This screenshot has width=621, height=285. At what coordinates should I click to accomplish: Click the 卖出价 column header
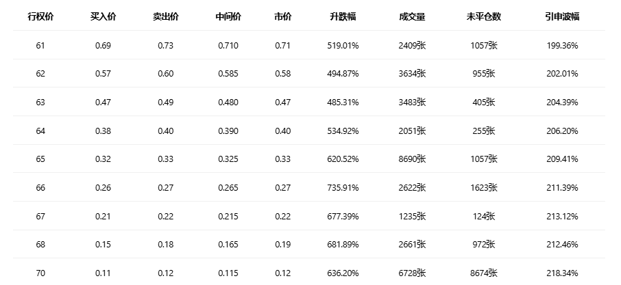pos(165,16)
